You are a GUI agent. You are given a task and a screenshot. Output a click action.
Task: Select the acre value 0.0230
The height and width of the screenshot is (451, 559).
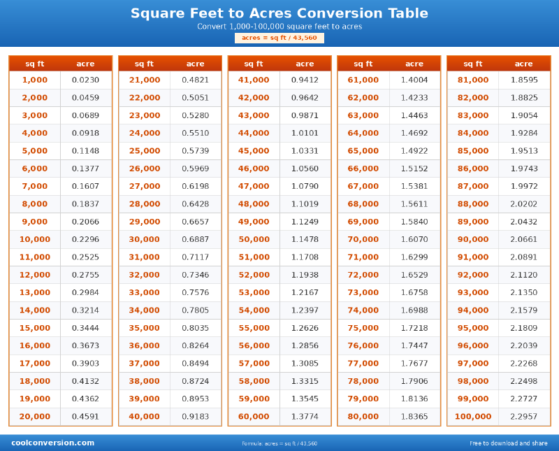click(x=85, y=80)
